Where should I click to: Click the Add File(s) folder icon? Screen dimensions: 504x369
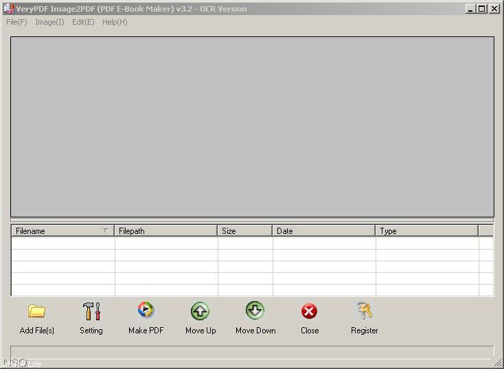click(36, 311)
